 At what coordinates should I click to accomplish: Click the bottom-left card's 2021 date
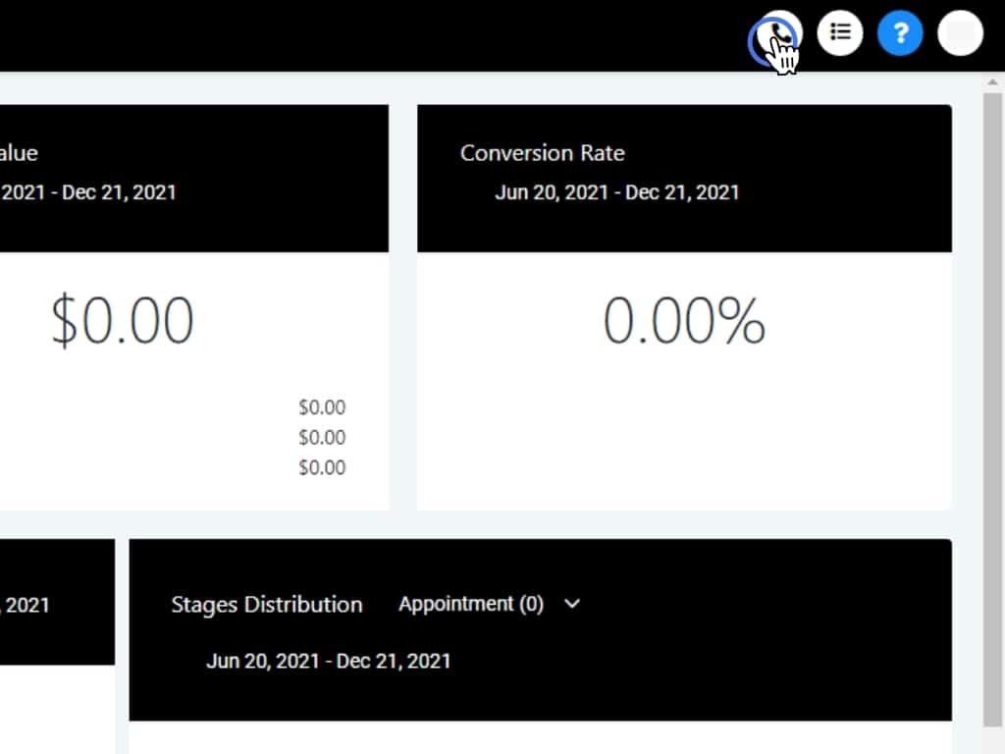click(x=26, y=605)
